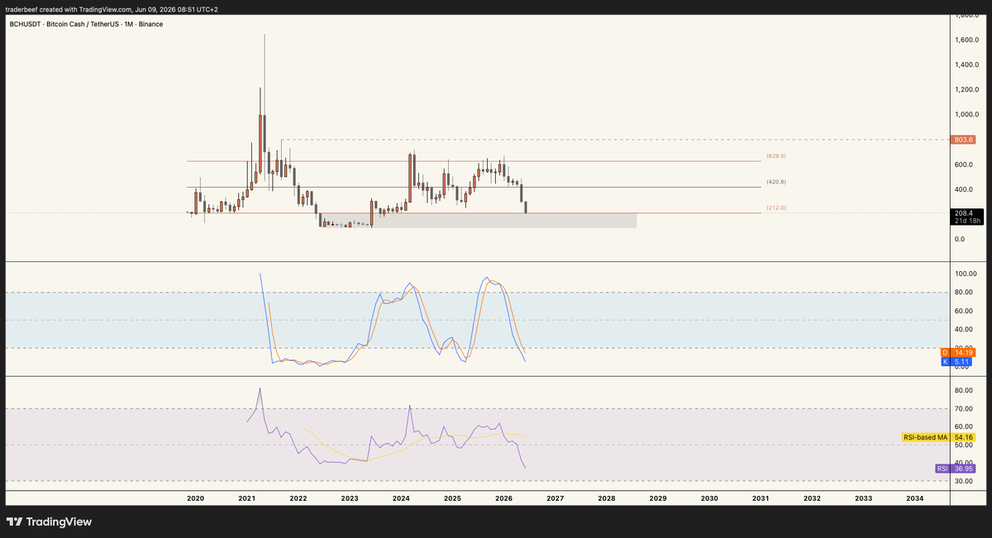This screenshot has width=992, height=538.
Task: Click the orange 803.6 price label
Action: 964,140
